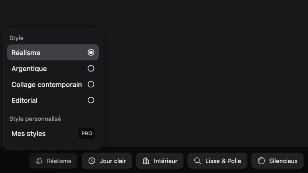
Task: Click the building icon beside Intérieur
Action: tap(146, 161)
